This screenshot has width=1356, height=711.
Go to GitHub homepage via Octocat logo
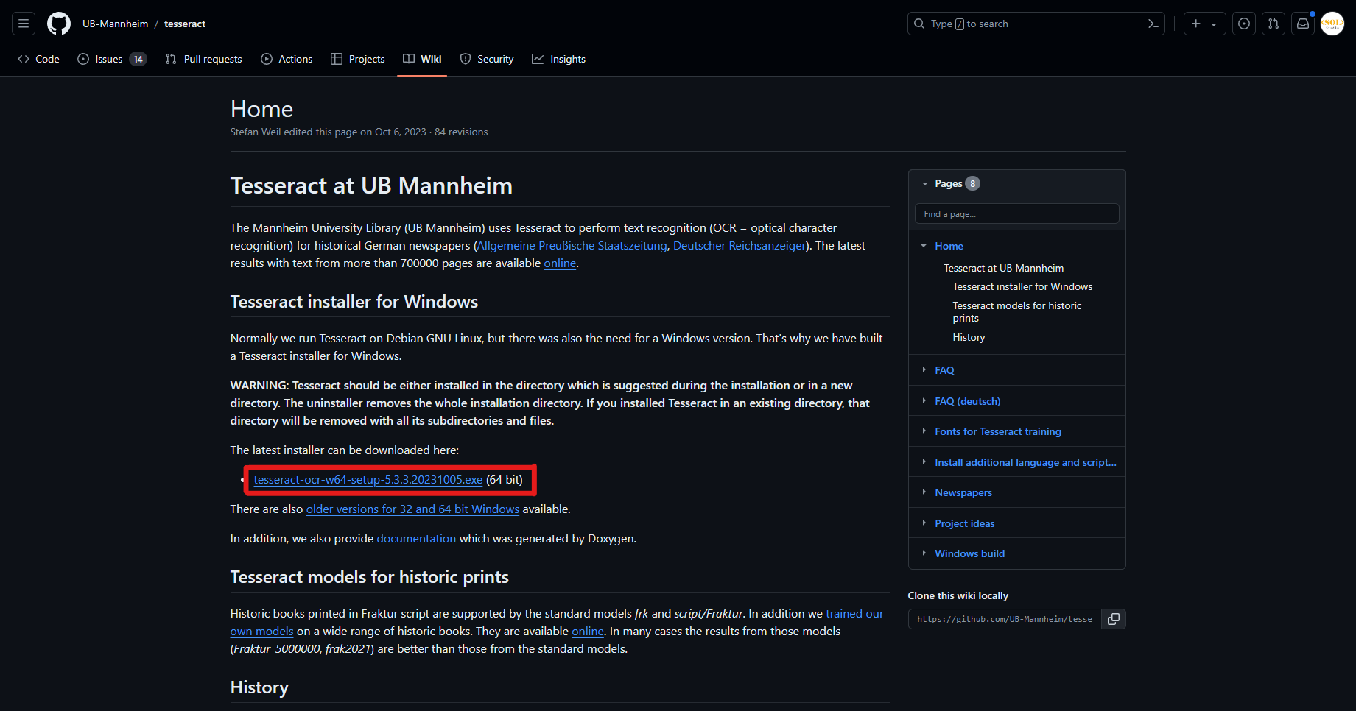(x=59, y=24)
